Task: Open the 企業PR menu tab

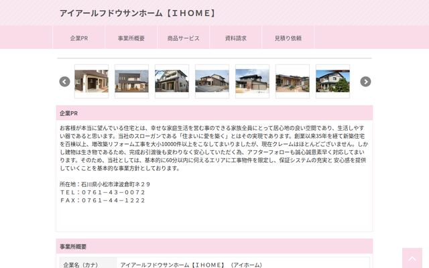Action: (x=79, y=38)
